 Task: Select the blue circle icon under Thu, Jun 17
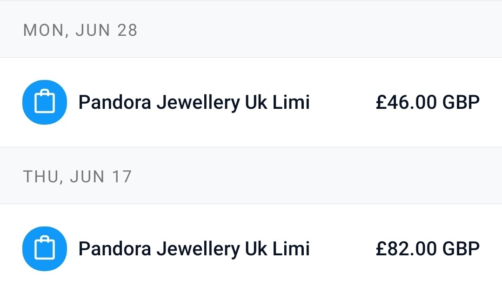45,249
